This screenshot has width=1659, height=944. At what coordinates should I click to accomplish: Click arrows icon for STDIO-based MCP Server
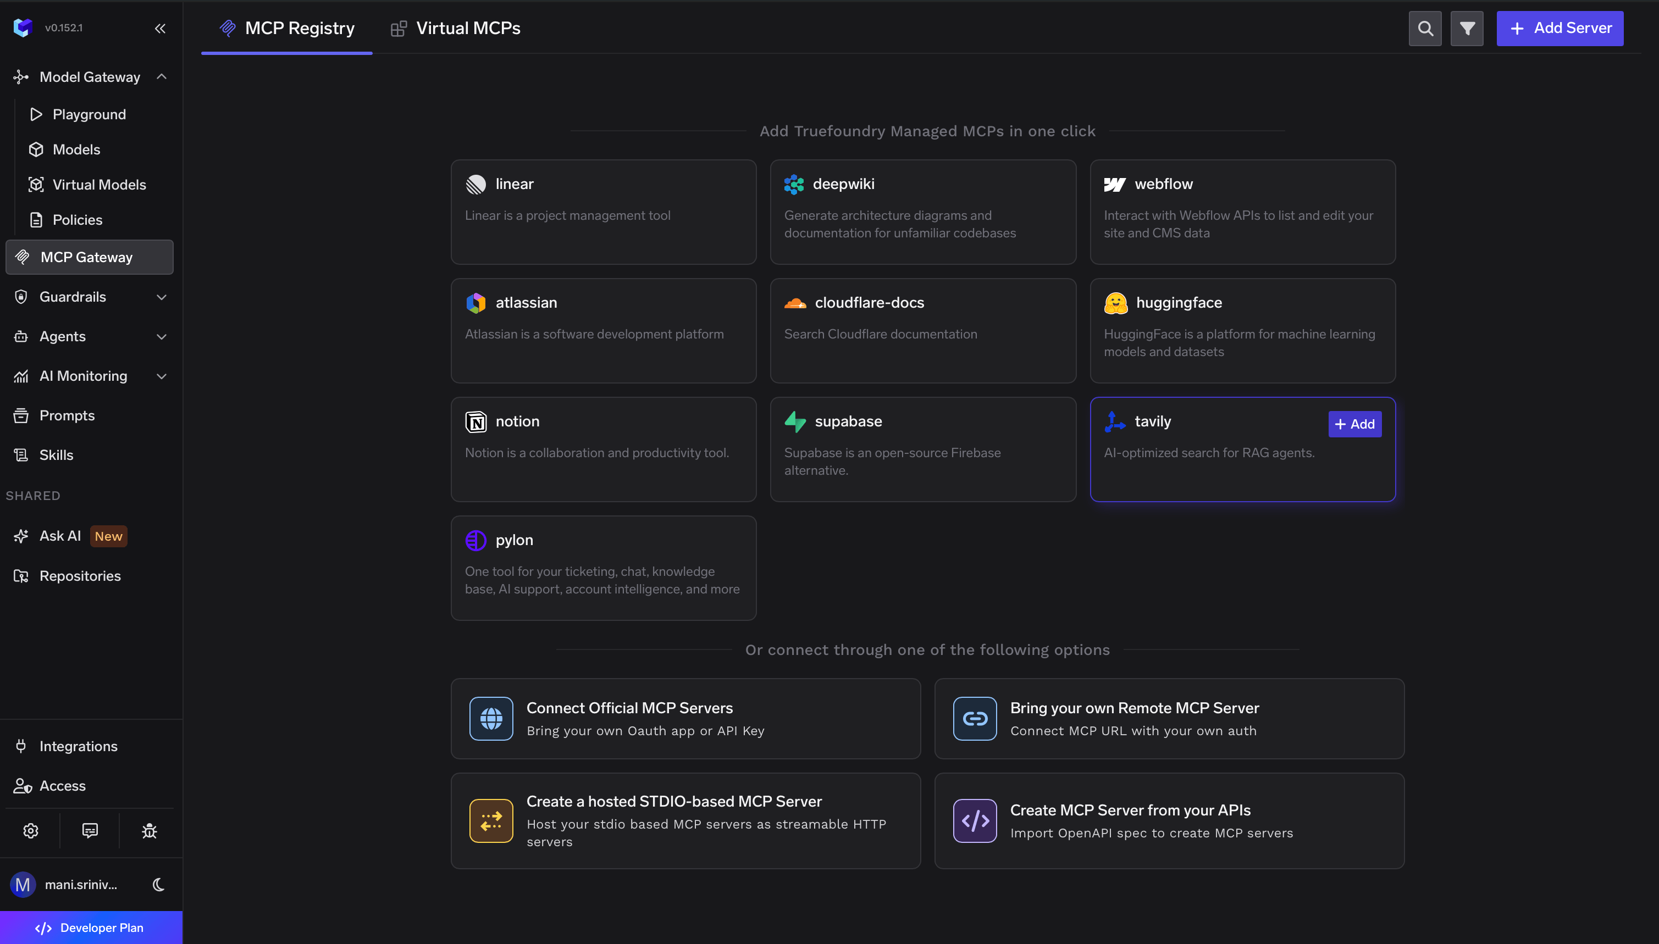[491, 821]
